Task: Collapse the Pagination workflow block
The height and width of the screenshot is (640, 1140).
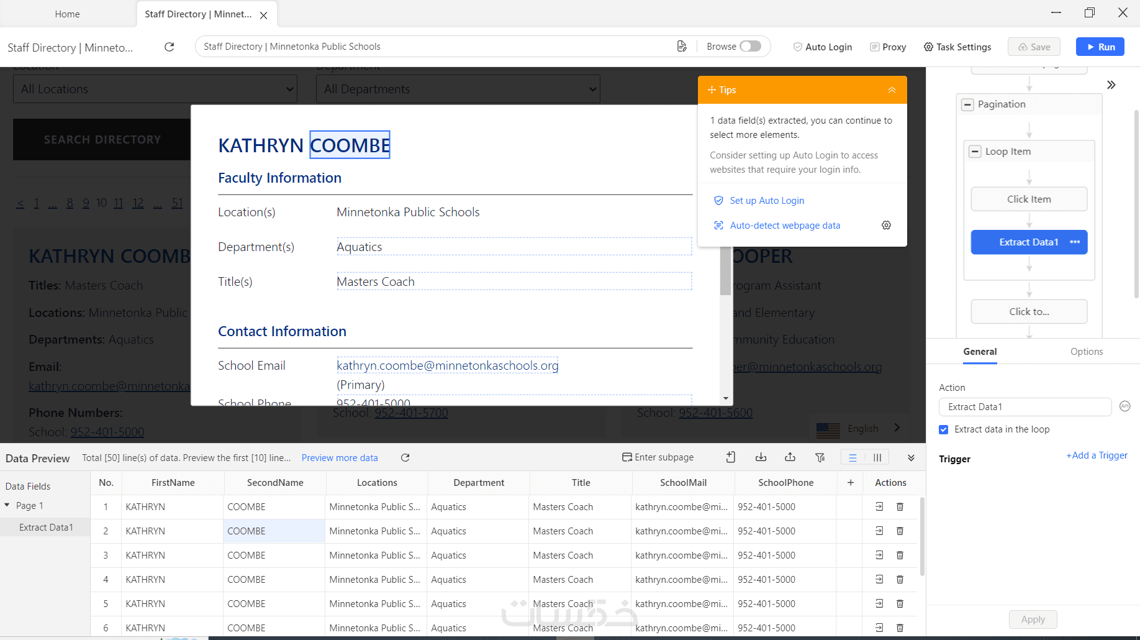Action: [967, 104]
